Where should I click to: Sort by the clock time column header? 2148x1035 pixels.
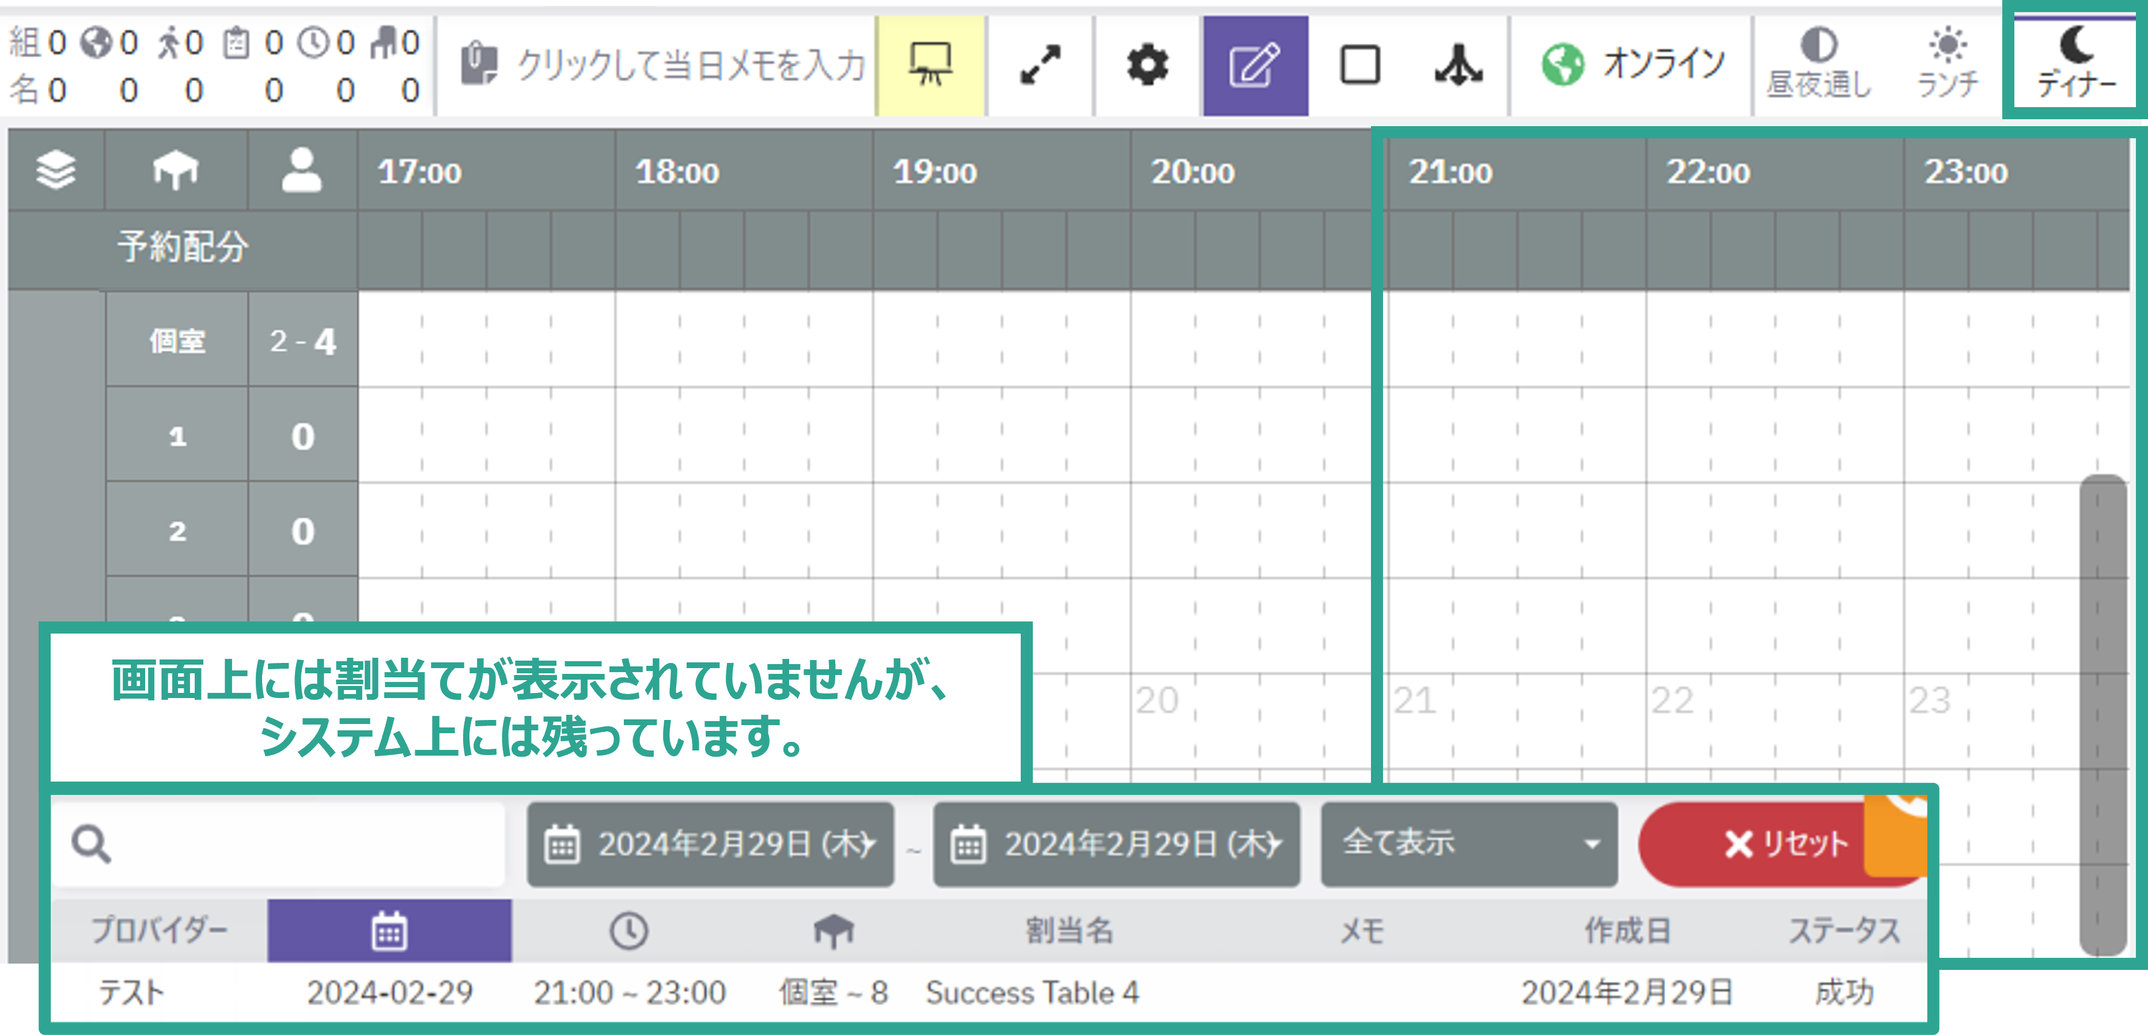click(628, 930)
